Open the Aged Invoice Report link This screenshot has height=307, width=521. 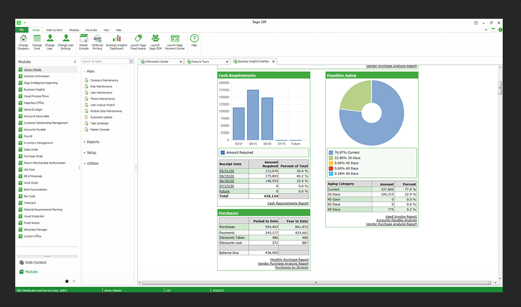tap(401, 216)
